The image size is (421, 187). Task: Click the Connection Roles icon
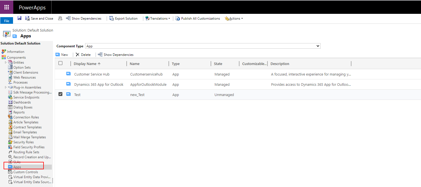[x=10, y=117]
